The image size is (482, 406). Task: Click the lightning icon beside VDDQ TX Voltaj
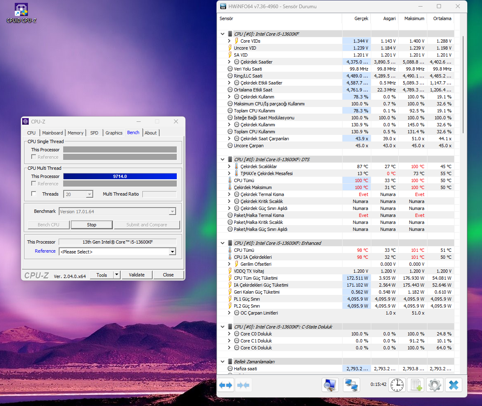click(230, 271)
